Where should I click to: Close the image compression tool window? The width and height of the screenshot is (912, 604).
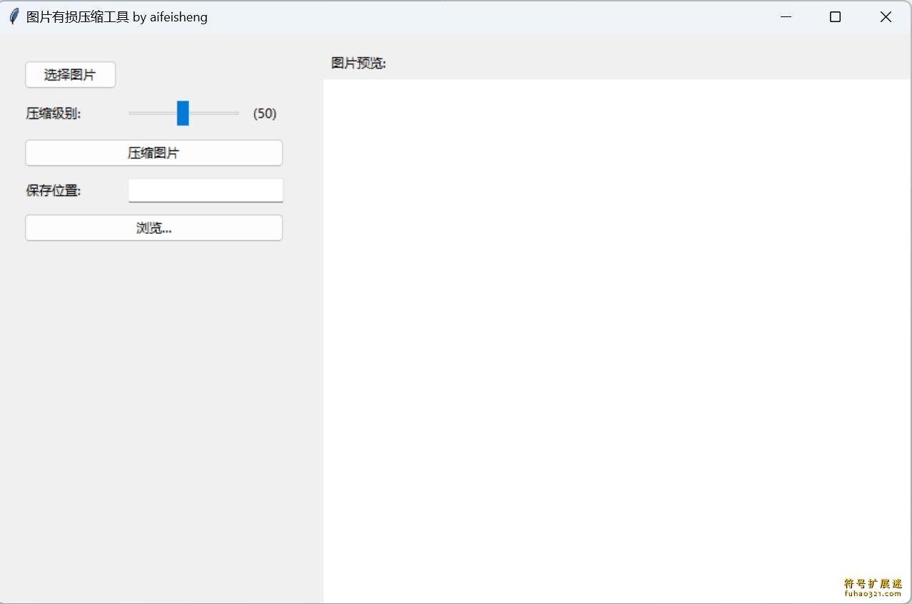[x=886, y=17]
